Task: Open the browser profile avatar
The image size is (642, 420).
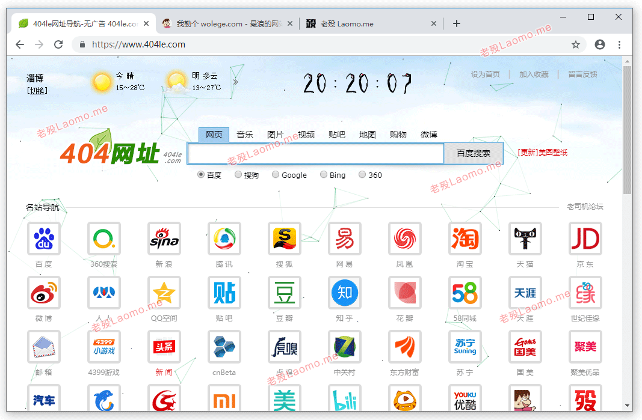Action: coord(600,44)
